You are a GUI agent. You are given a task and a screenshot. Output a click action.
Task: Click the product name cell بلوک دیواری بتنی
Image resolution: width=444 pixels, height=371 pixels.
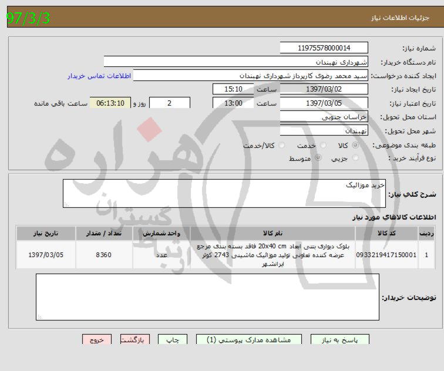click(273, 255)
